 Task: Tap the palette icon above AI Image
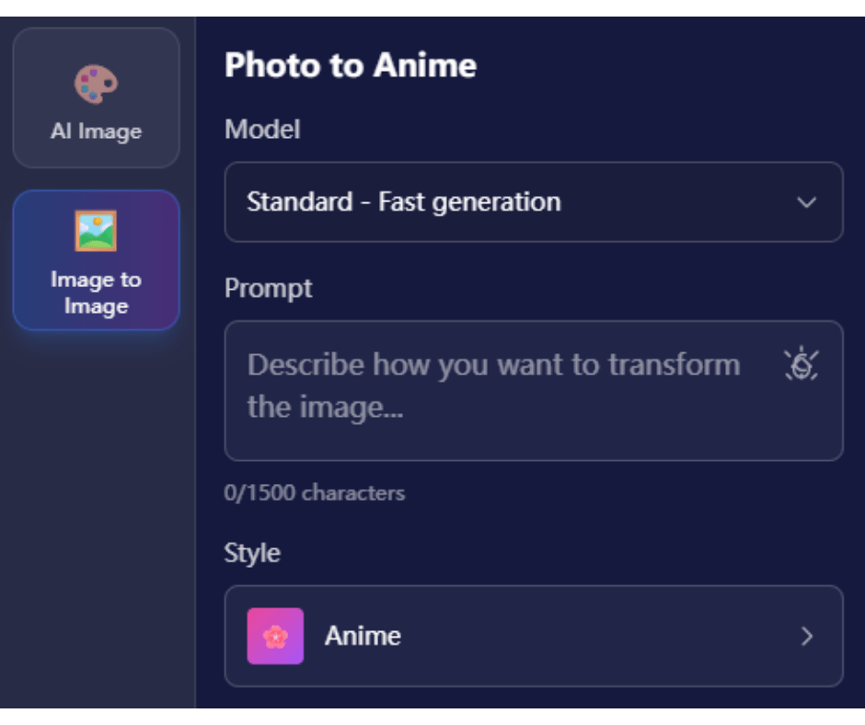[96, 81]
